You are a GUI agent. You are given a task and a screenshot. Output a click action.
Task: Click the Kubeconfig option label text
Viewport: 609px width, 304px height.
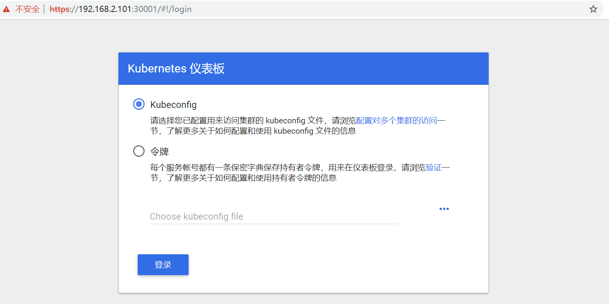click(x=173, y=105)
